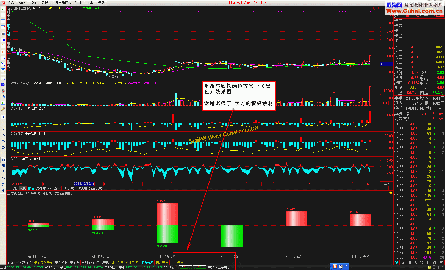Open the 系统 menu
The width and height of the screenshot is (445, 270).
(11, 3)
